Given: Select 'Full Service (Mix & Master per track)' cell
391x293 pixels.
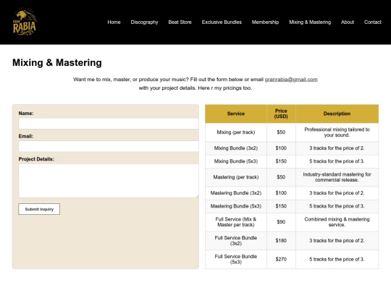Looking at the screenshot, I should pyautogui.click(x=236, y=222).
